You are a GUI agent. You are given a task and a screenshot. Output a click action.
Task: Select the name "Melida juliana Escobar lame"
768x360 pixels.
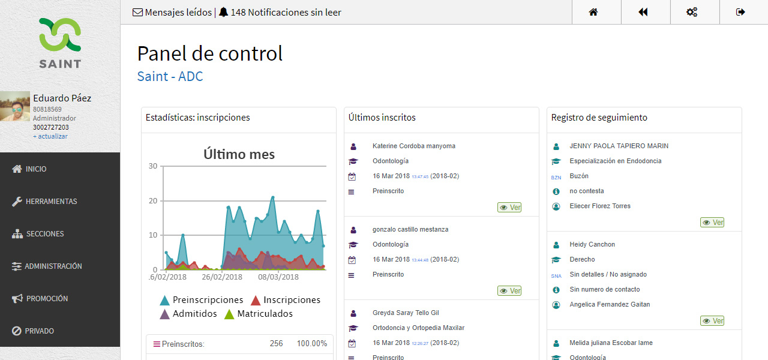pos(611,343)
